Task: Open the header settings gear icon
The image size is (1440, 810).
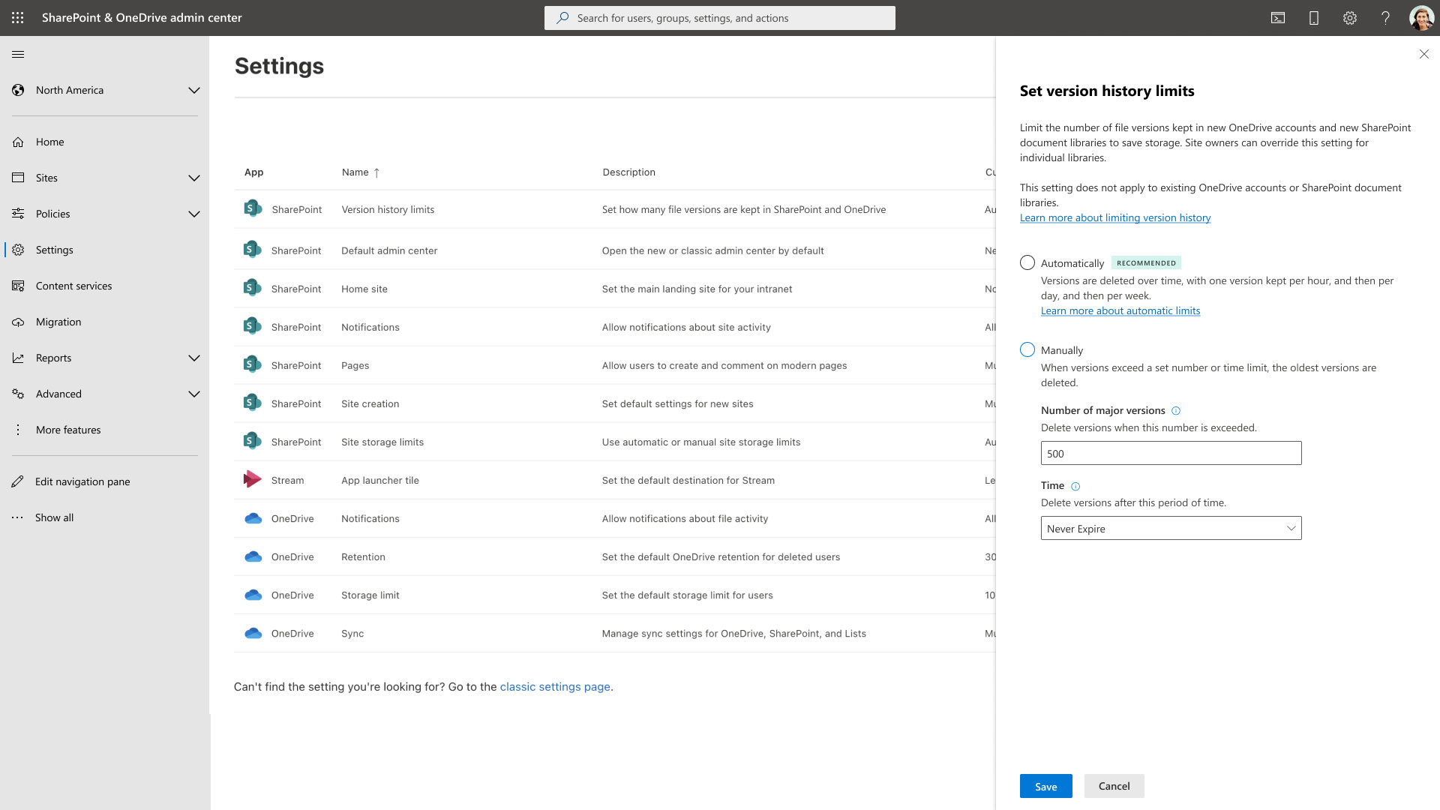Action: [x=1350, y=18]
